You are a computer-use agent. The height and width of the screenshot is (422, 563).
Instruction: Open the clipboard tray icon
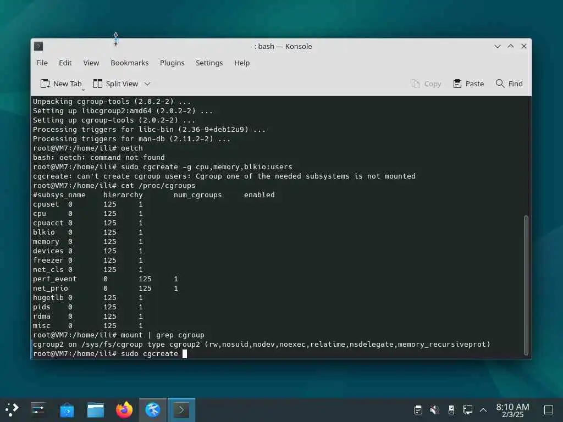click(x=418, y=410)
